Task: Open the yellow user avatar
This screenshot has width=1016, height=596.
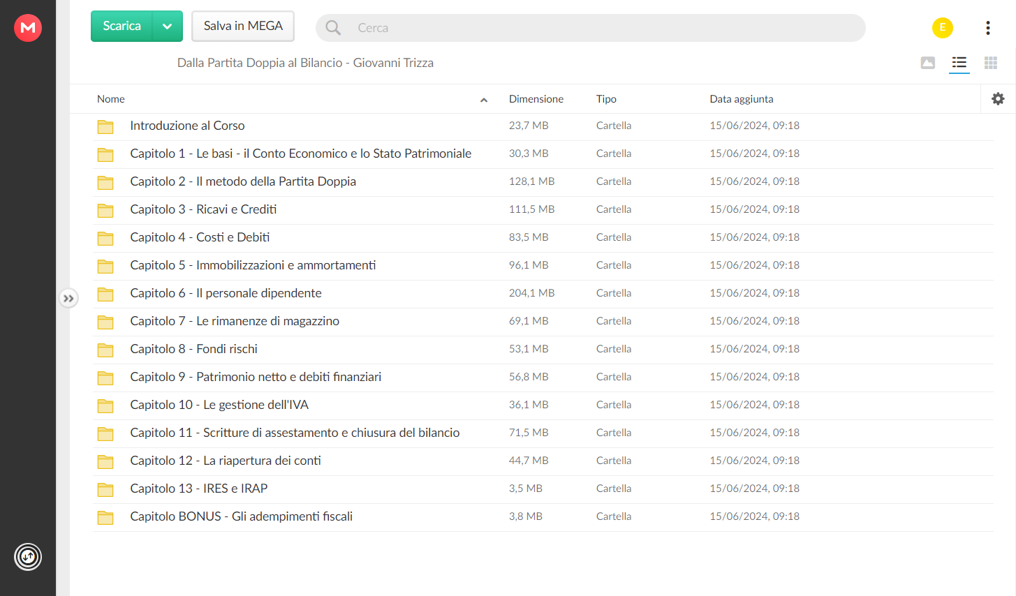Action: [x=943, y=28]
